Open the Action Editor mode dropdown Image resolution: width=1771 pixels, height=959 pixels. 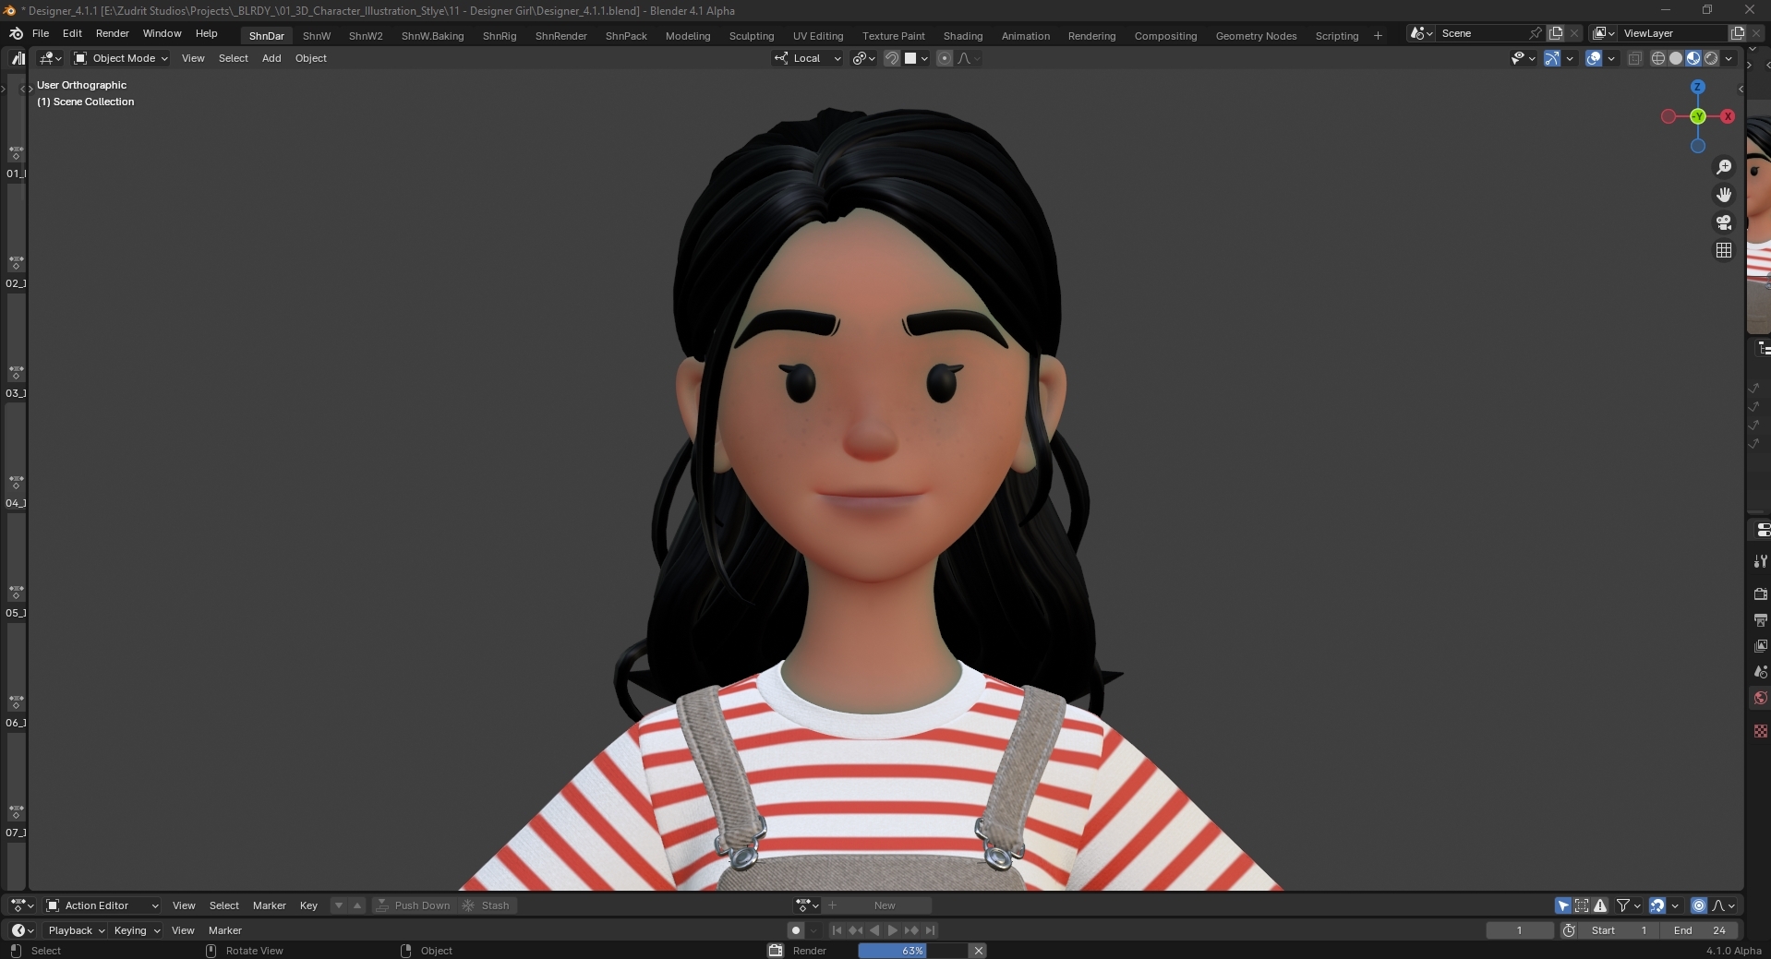102,905
